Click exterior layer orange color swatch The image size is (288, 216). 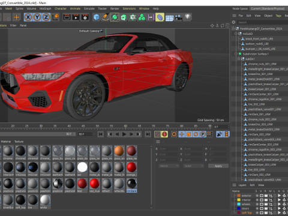click(239, 196)
